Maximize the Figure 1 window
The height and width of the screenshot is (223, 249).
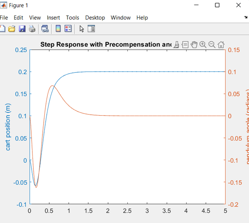pyautogui.click(x=217, y=5)
